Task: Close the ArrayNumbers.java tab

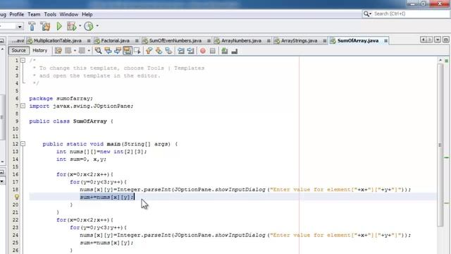Action: pos(268,41)
